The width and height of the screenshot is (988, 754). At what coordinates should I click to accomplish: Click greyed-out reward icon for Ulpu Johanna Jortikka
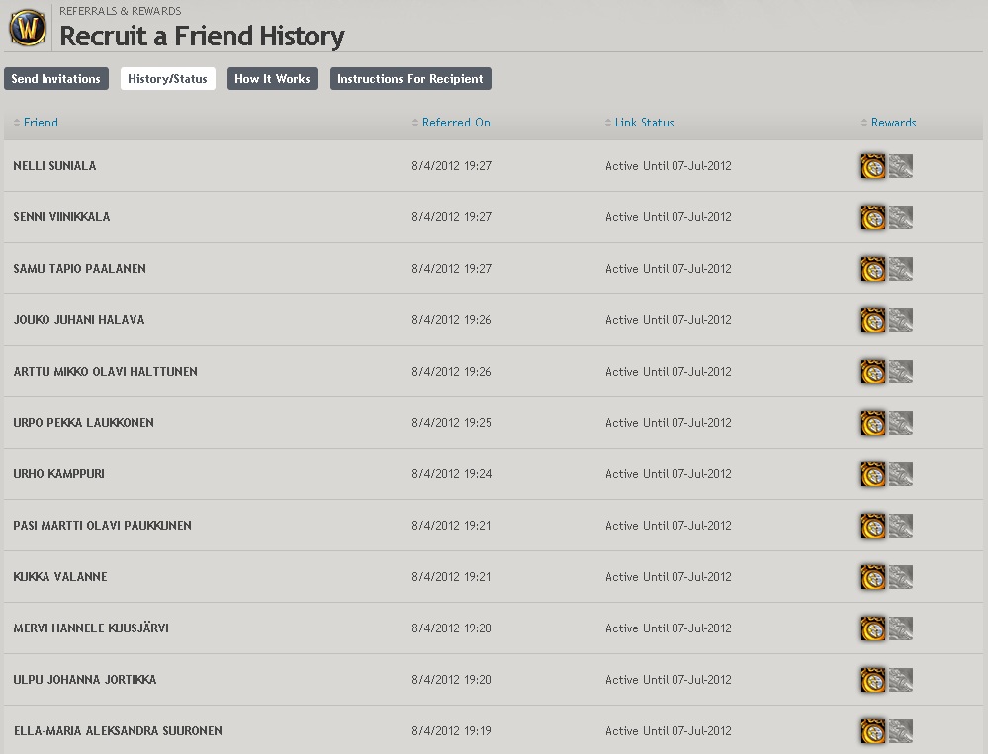coord(900,680)
